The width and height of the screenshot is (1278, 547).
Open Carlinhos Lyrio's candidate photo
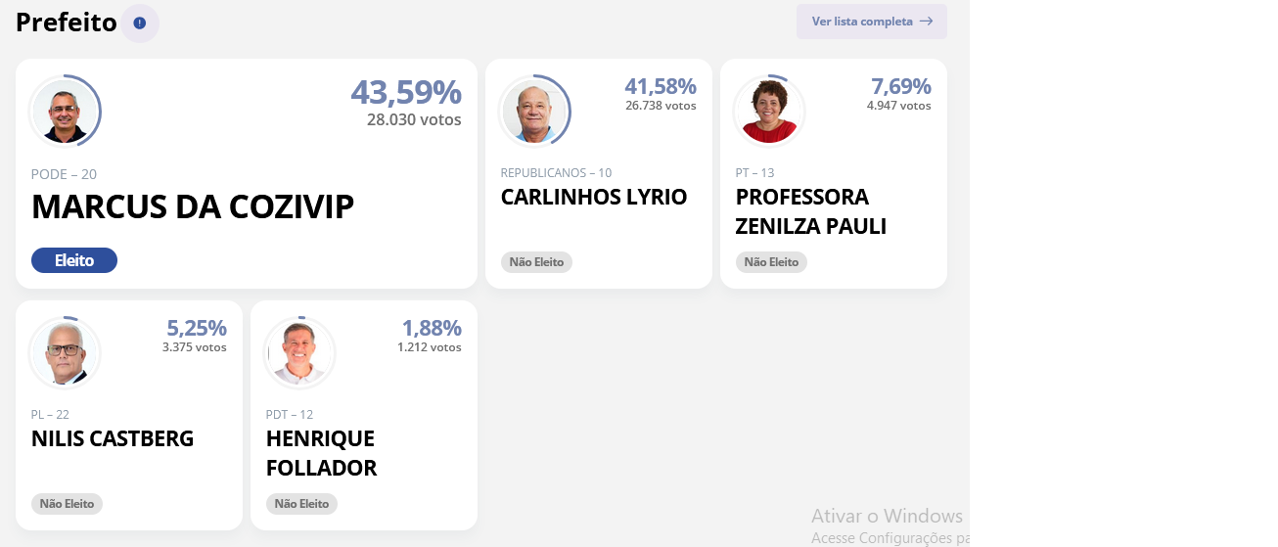pos(534,112)
